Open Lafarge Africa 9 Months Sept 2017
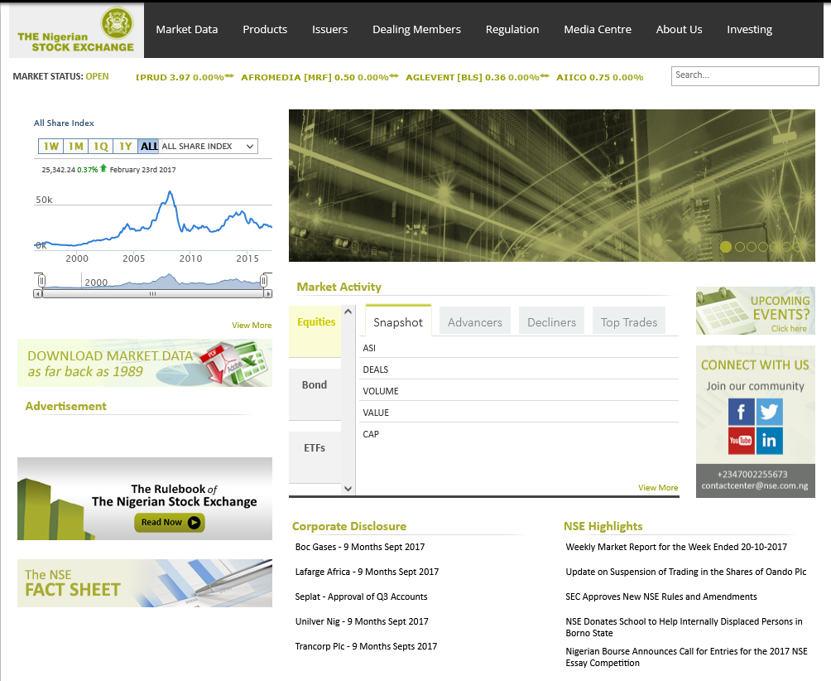 coord(367,572)
